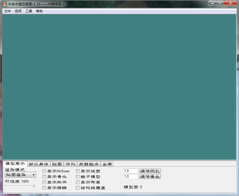The image size is (239, 196).
Task: Open the 文件 (File) menu
Action: 7,11
